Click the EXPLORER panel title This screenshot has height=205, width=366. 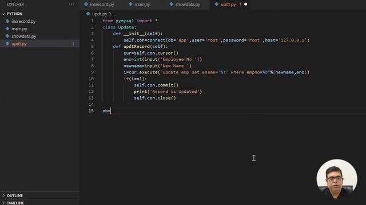15,5
